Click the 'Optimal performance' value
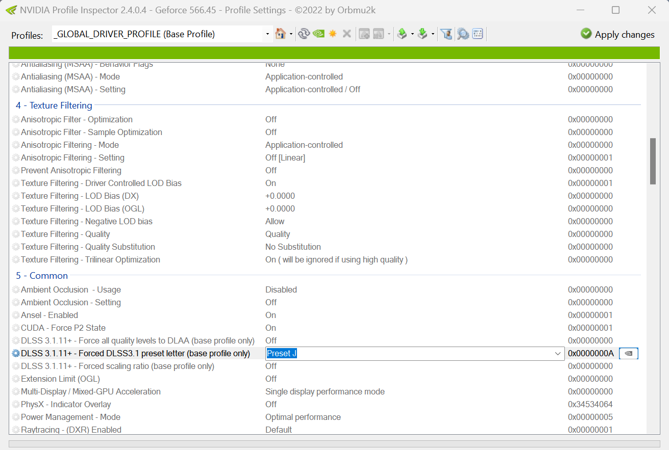The height and width of the screenshot is (450, 669). [303, 417]
